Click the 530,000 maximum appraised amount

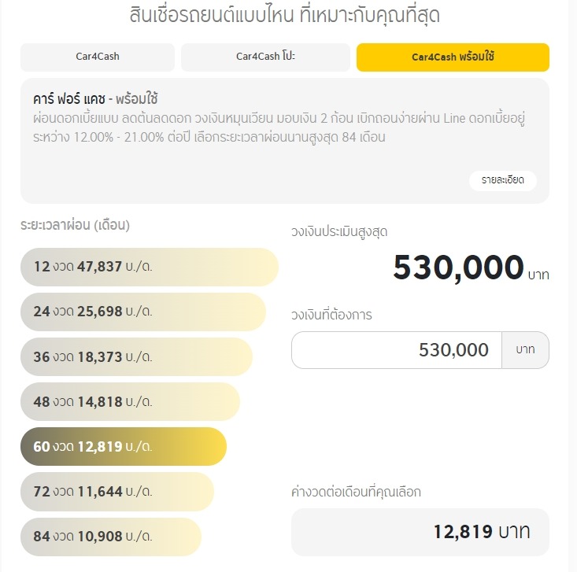coord(458,268)
